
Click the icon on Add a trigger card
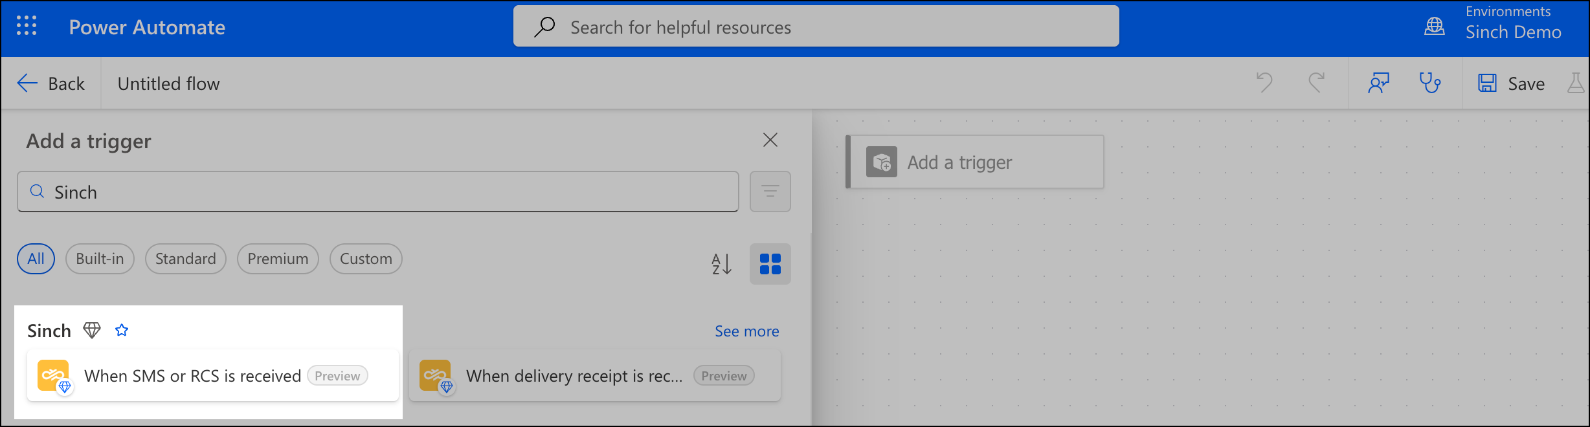[882, 162]
